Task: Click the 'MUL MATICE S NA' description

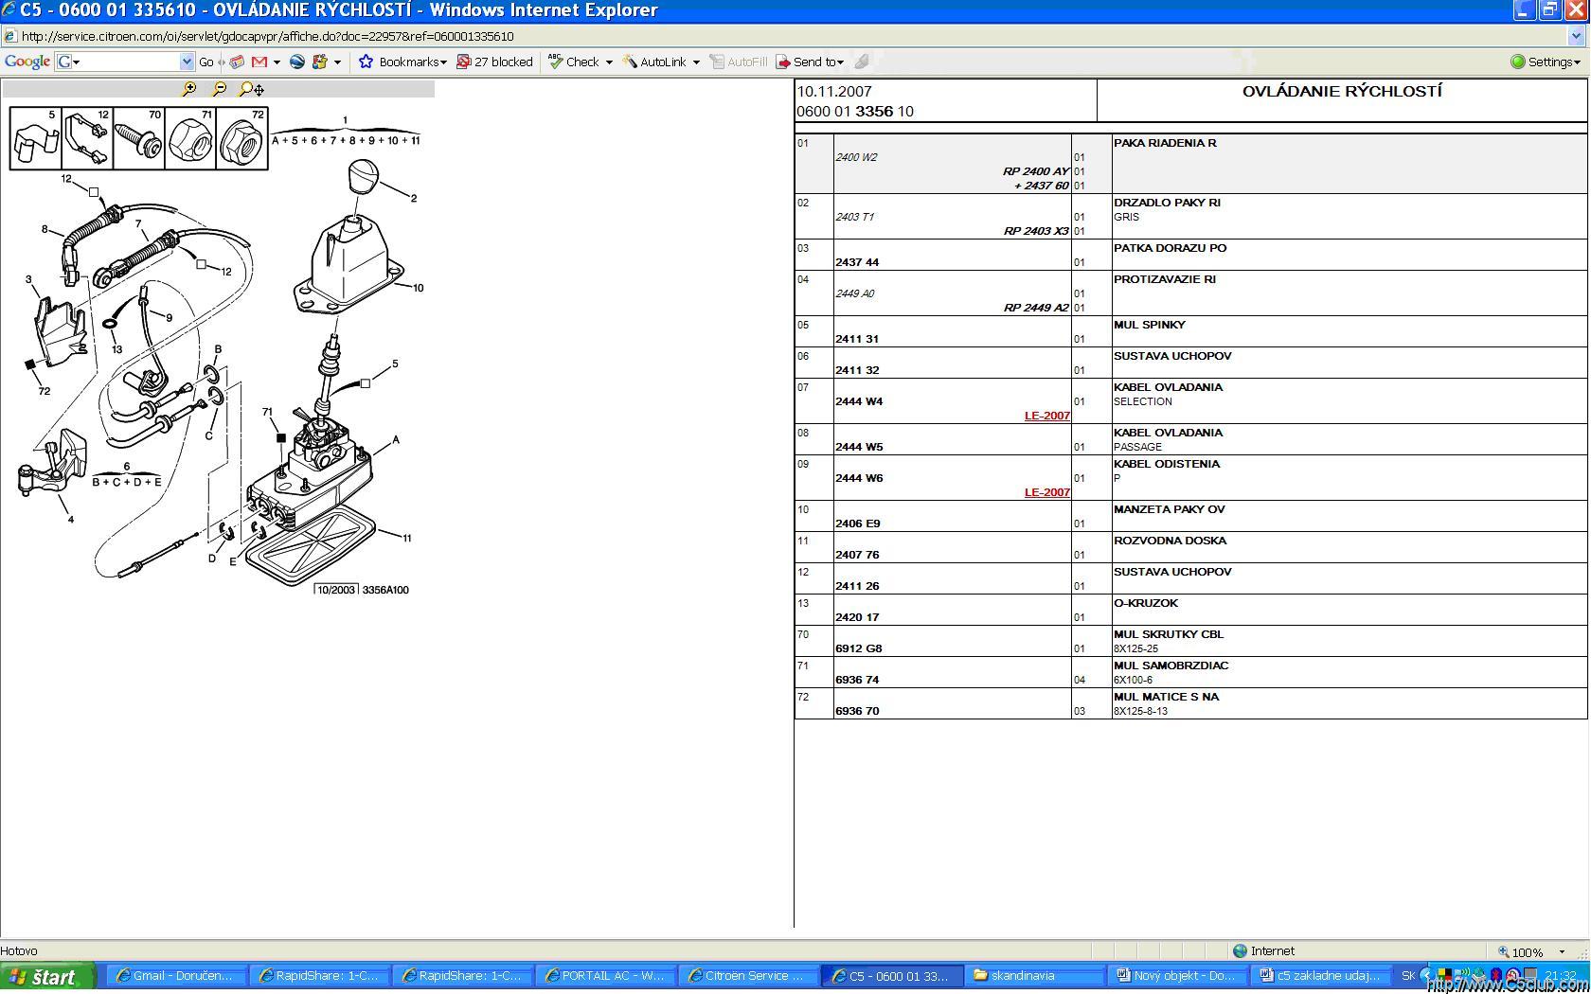Action: (x=1166, y=697)
